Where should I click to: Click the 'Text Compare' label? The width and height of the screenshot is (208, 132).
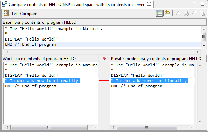24,14
